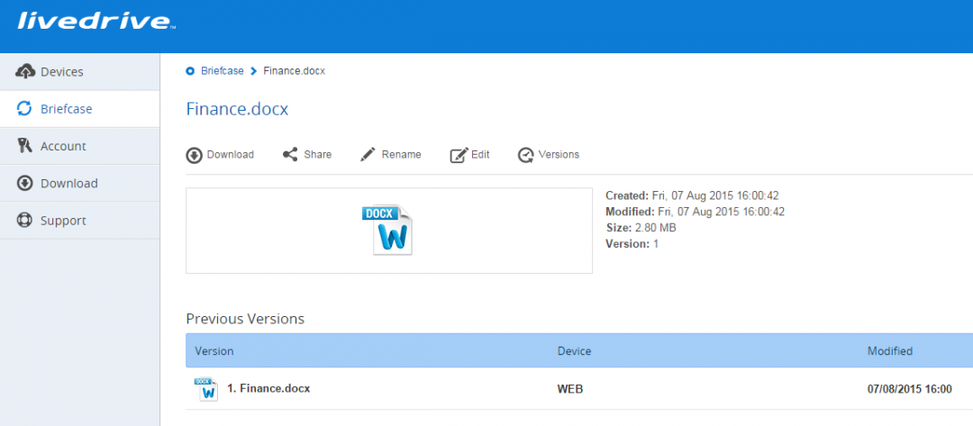Click the Share icon for Finance.docx
The height and width of the screenshot is (426, 973).
point(290,154)
